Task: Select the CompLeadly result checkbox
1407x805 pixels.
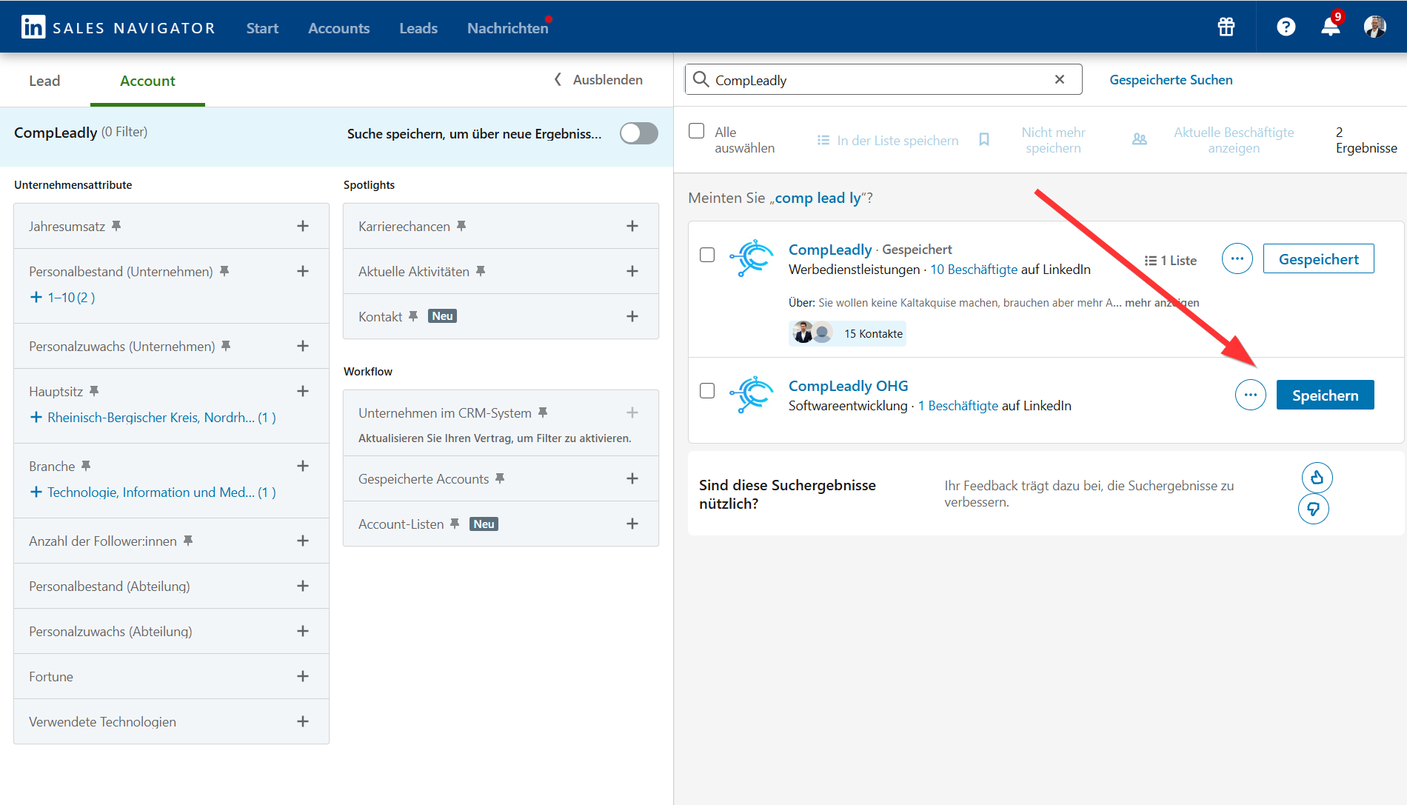Action: [x=707, y=254]
